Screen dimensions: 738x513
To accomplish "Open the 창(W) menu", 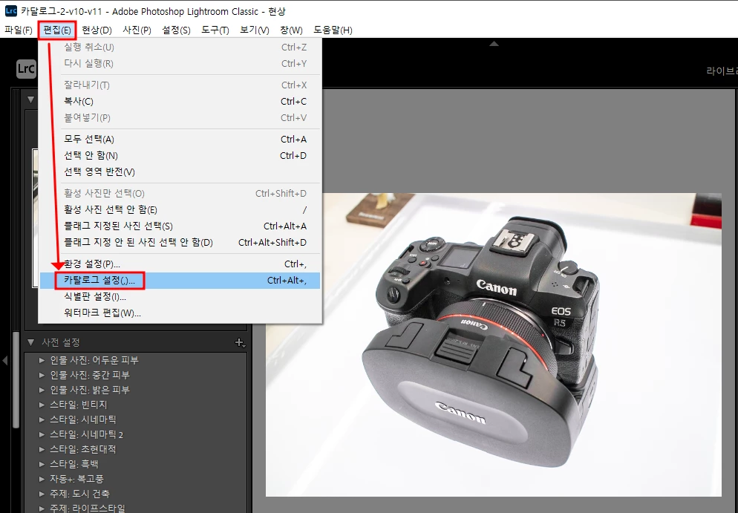I will [x=291, y=30].
